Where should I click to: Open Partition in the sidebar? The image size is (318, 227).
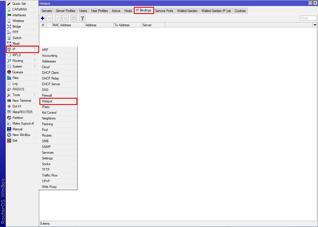tap(22, 117)
